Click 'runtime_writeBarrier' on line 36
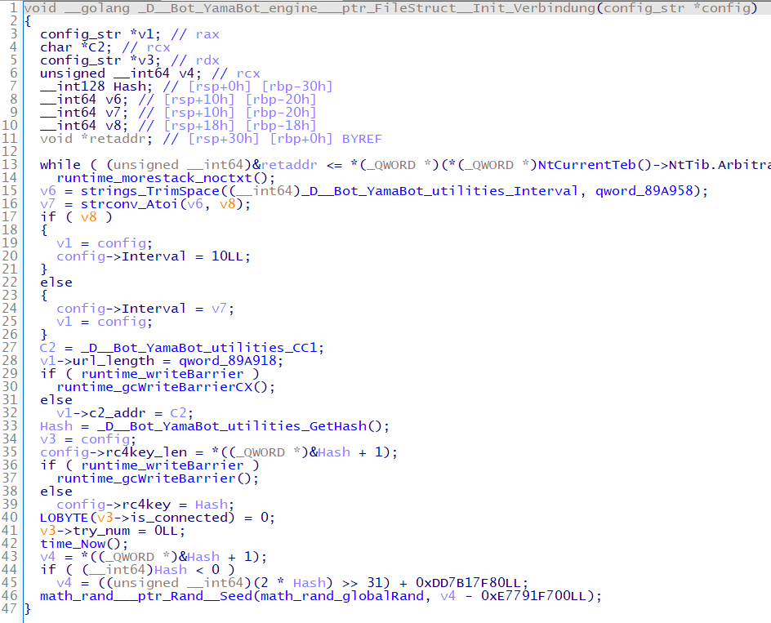Image resolution: width=771 pixels, height=623 pixels. pos(163,465)
